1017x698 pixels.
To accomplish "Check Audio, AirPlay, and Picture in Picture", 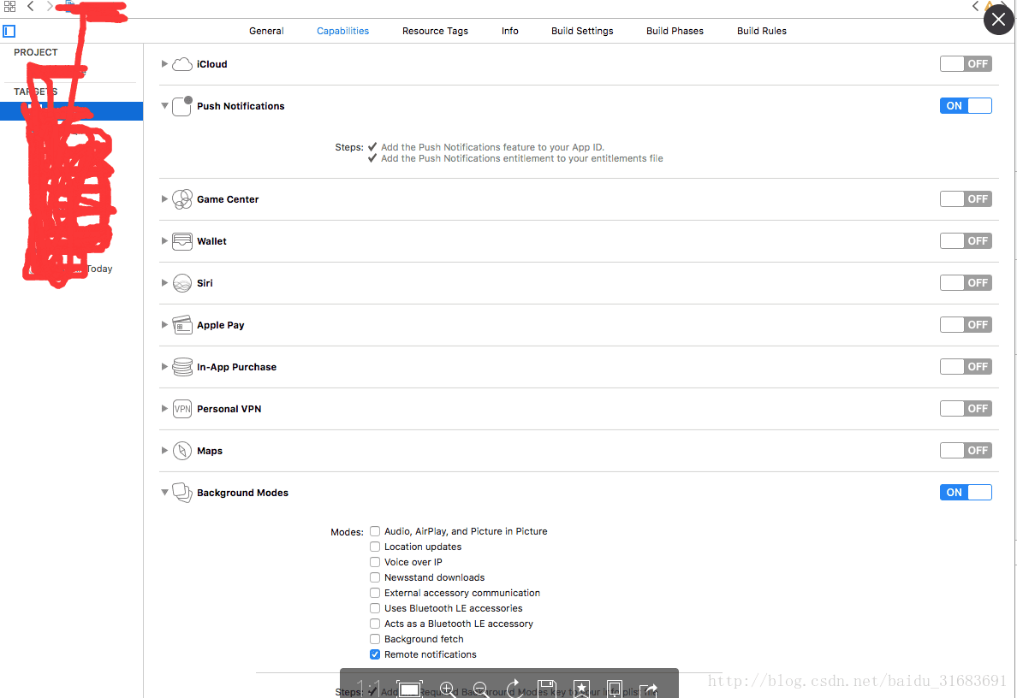I will click(x=375, y=531).
